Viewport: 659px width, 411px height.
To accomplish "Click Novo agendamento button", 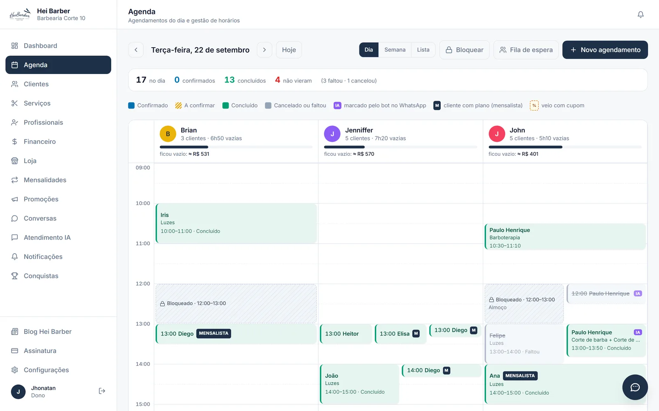I will 605,50.
